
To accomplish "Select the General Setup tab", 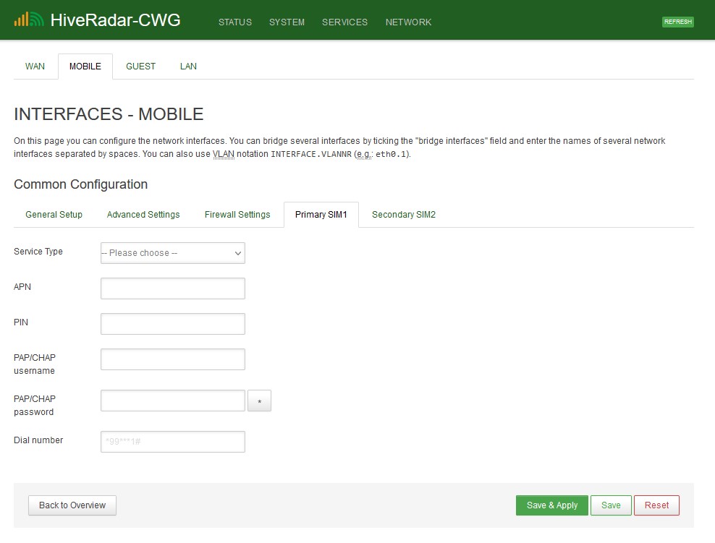I will click(x=54, y=215).
